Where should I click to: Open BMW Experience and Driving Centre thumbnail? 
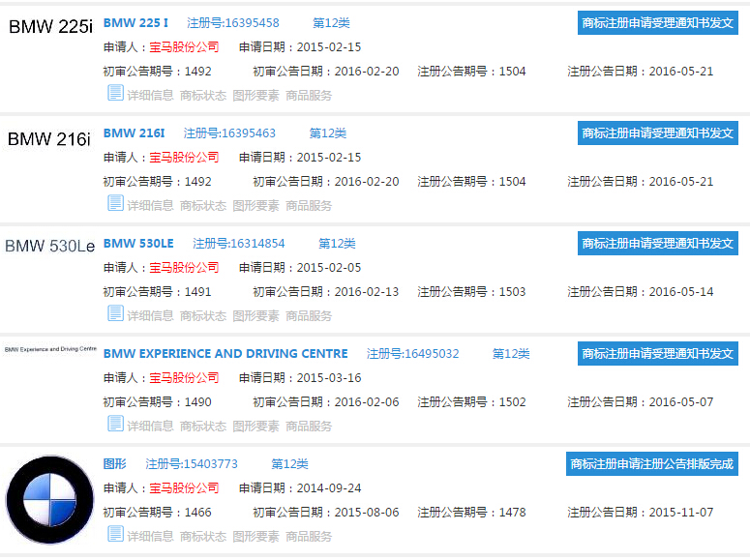[x=50, y=349]
